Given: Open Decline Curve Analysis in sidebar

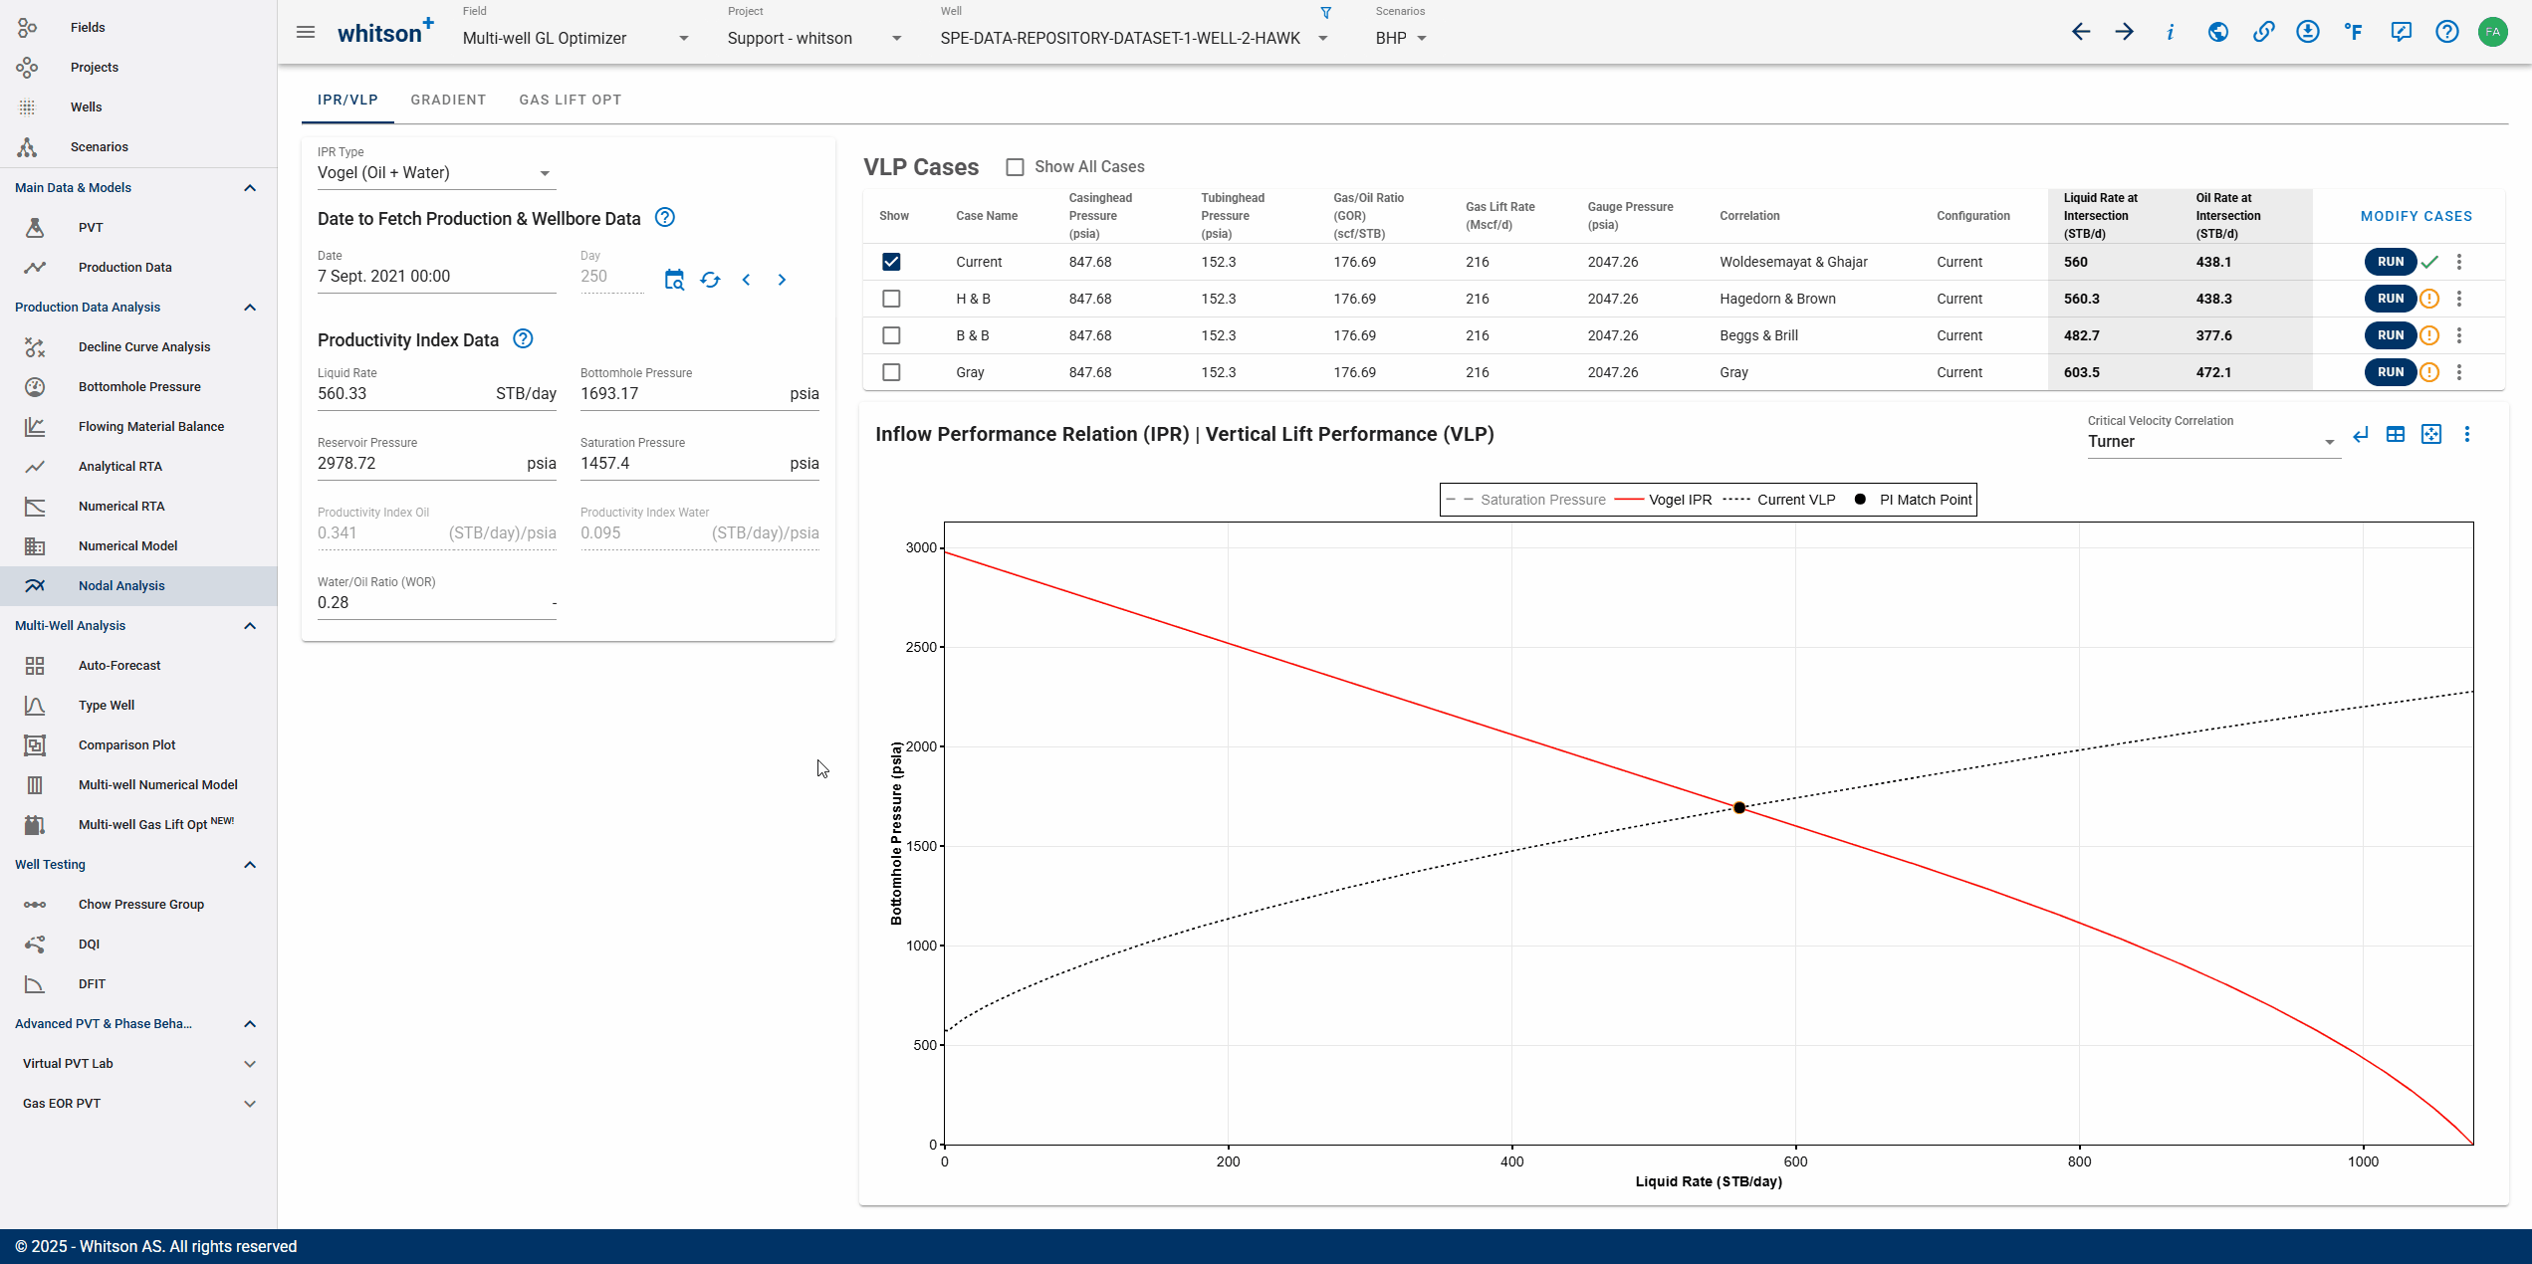Looking at the screenshot, I should pyautogui.click(x=138, y=346).
